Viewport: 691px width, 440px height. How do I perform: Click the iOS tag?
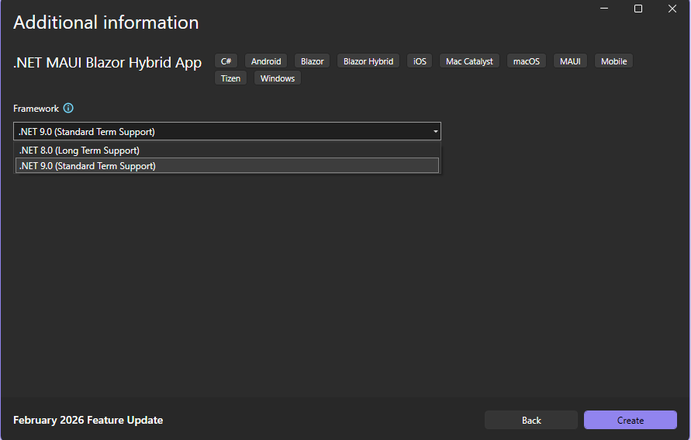point(420,61)
